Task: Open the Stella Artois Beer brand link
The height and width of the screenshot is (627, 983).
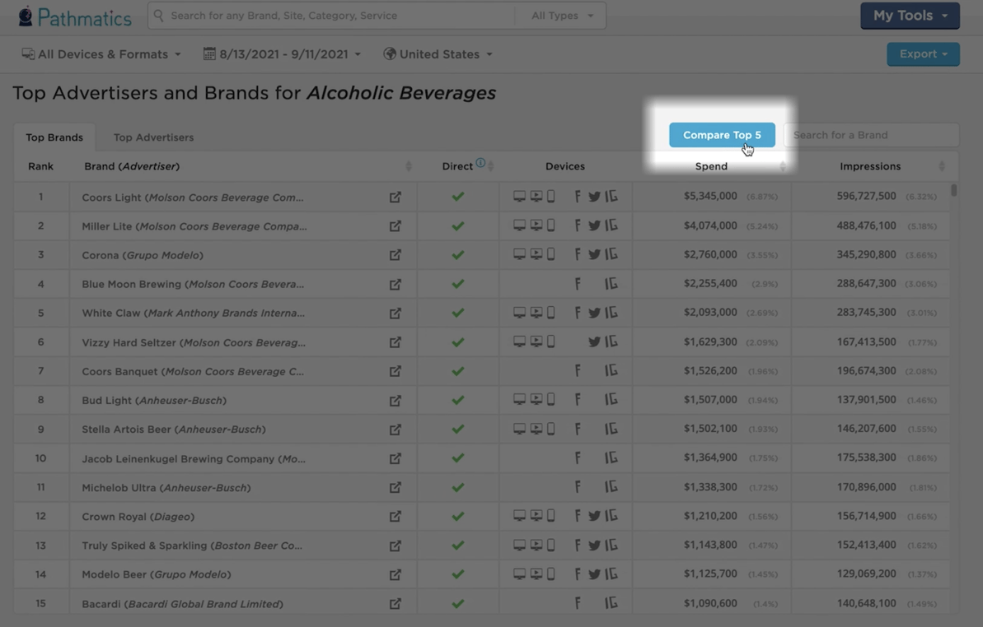Action: (174, 430)
